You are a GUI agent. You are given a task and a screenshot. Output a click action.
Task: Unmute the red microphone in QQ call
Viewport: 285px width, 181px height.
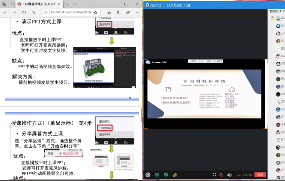[x=221, y=175]
